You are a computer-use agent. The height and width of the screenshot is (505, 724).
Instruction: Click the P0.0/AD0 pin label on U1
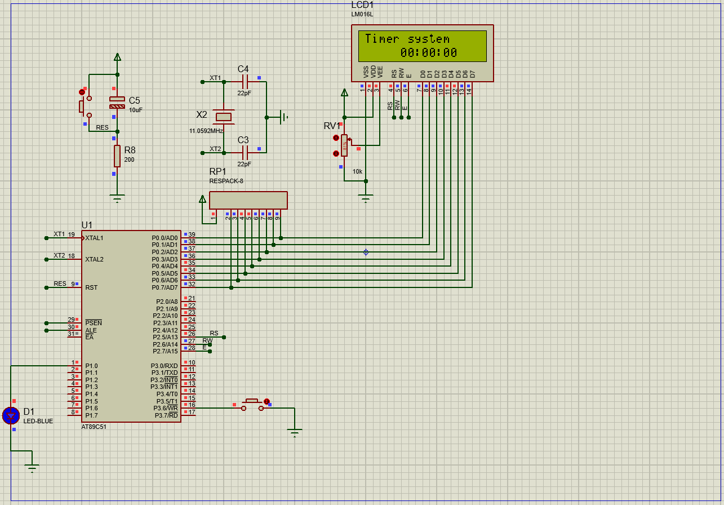click(x=165, y=238)
